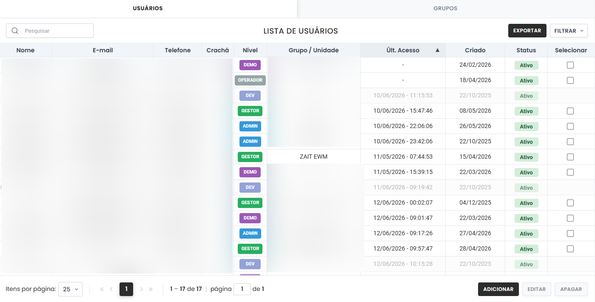Sort by the Nome column header
The image size is (595, 302).
[26, 50]
